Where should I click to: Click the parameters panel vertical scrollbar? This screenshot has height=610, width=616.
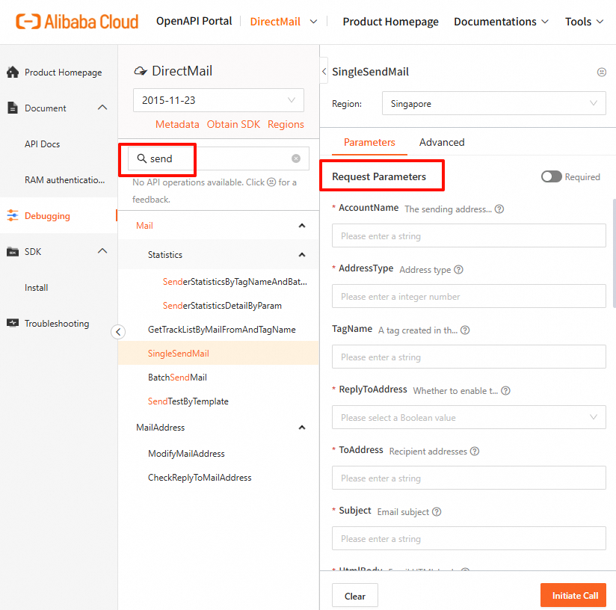click(614, 253)
